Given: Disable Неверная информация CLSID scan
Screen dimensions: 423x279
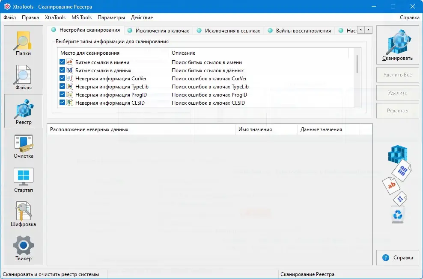Looking at the screenshot, I should [62, 103].
